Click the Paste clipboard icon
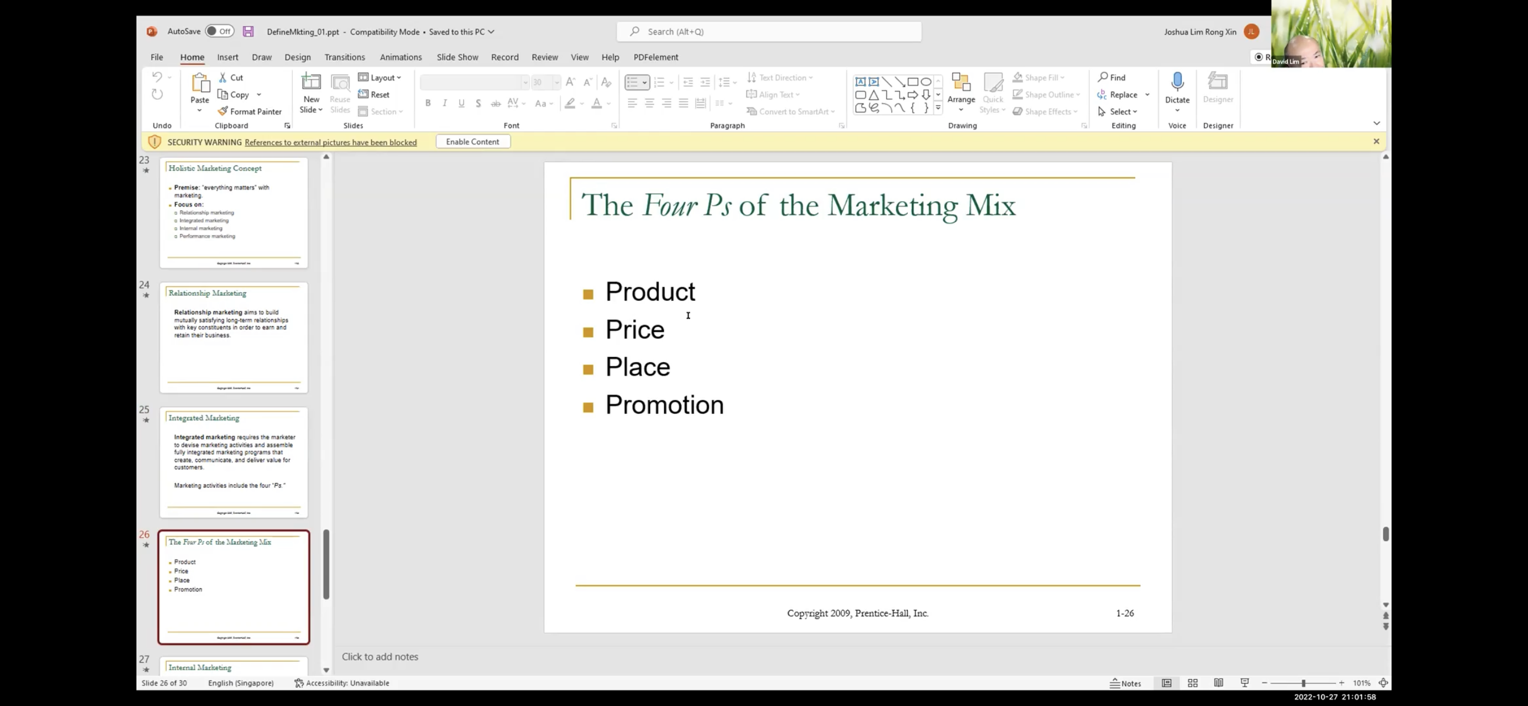The height and width of the screenshot is (706, 1528). 200,82
